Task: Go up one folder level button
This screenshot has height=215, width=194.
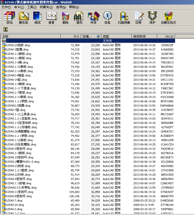Action: click(x=6, y=29)
